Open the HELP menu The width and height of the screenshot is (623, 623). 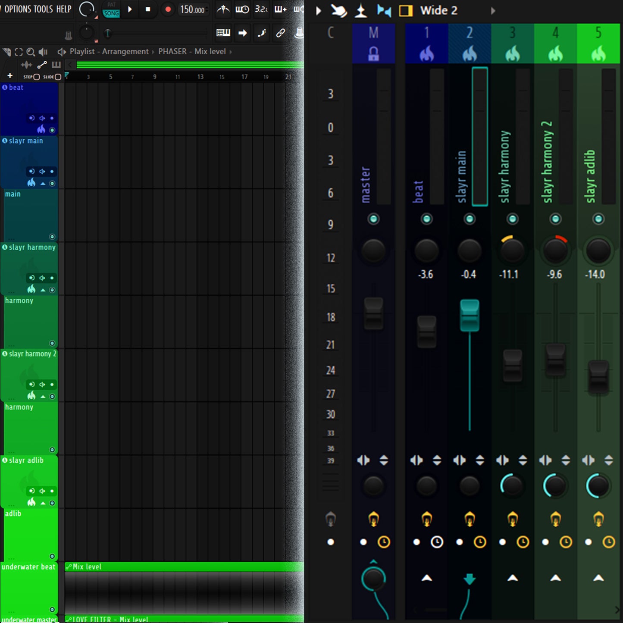63,9
